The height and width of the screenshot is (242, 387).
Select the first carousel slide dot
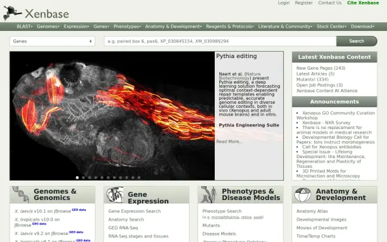pyautogui.click(x=77, y=177)
